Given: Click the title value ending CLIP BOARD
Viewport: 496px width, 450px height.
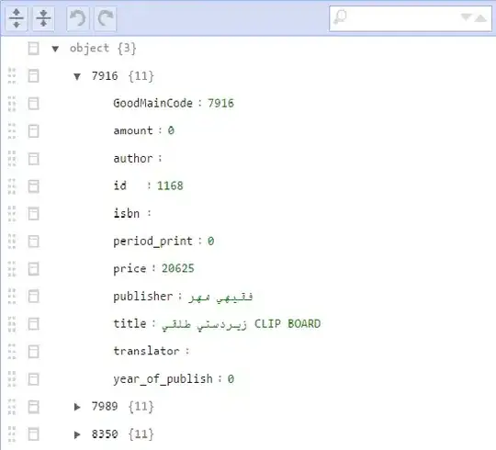Looking at the screenshot, I should pos(241,324).
